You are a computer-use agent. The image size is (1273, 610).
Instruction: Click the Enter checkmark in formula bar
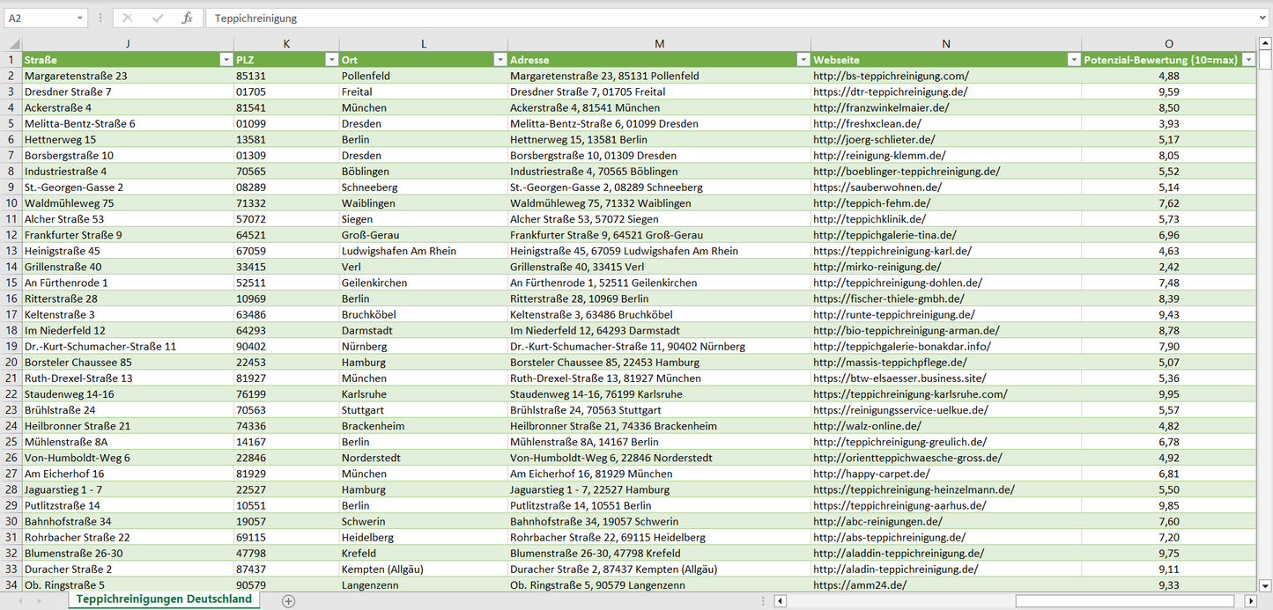pyautogui.click(x=158, y=18)
